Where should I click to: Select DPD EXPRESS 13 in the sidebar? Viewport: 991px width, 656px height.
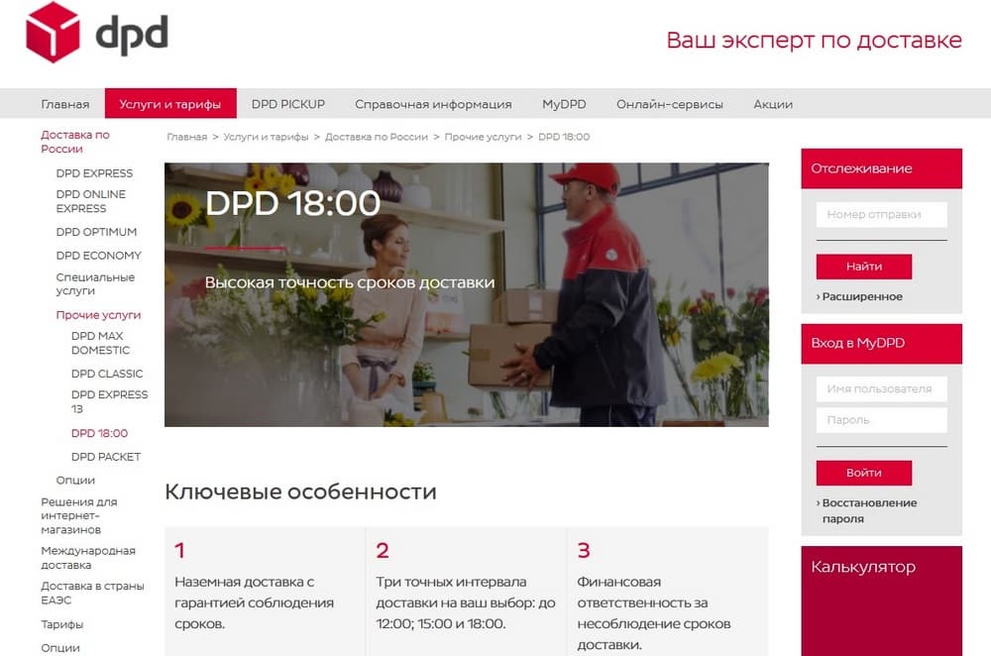(x=110, y=401)
